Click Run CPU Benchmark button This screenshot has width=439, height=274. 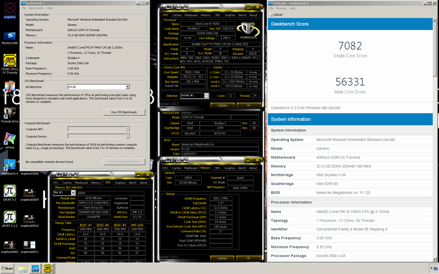(x=124, y=112)
